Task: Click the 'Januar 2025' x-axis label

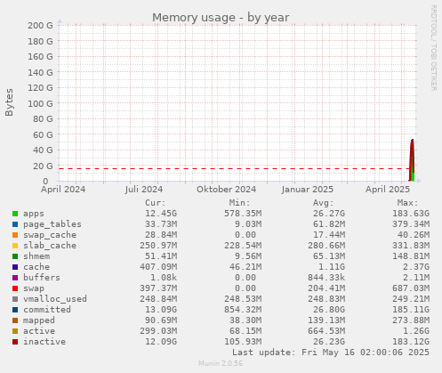Action: coord(308,190)
